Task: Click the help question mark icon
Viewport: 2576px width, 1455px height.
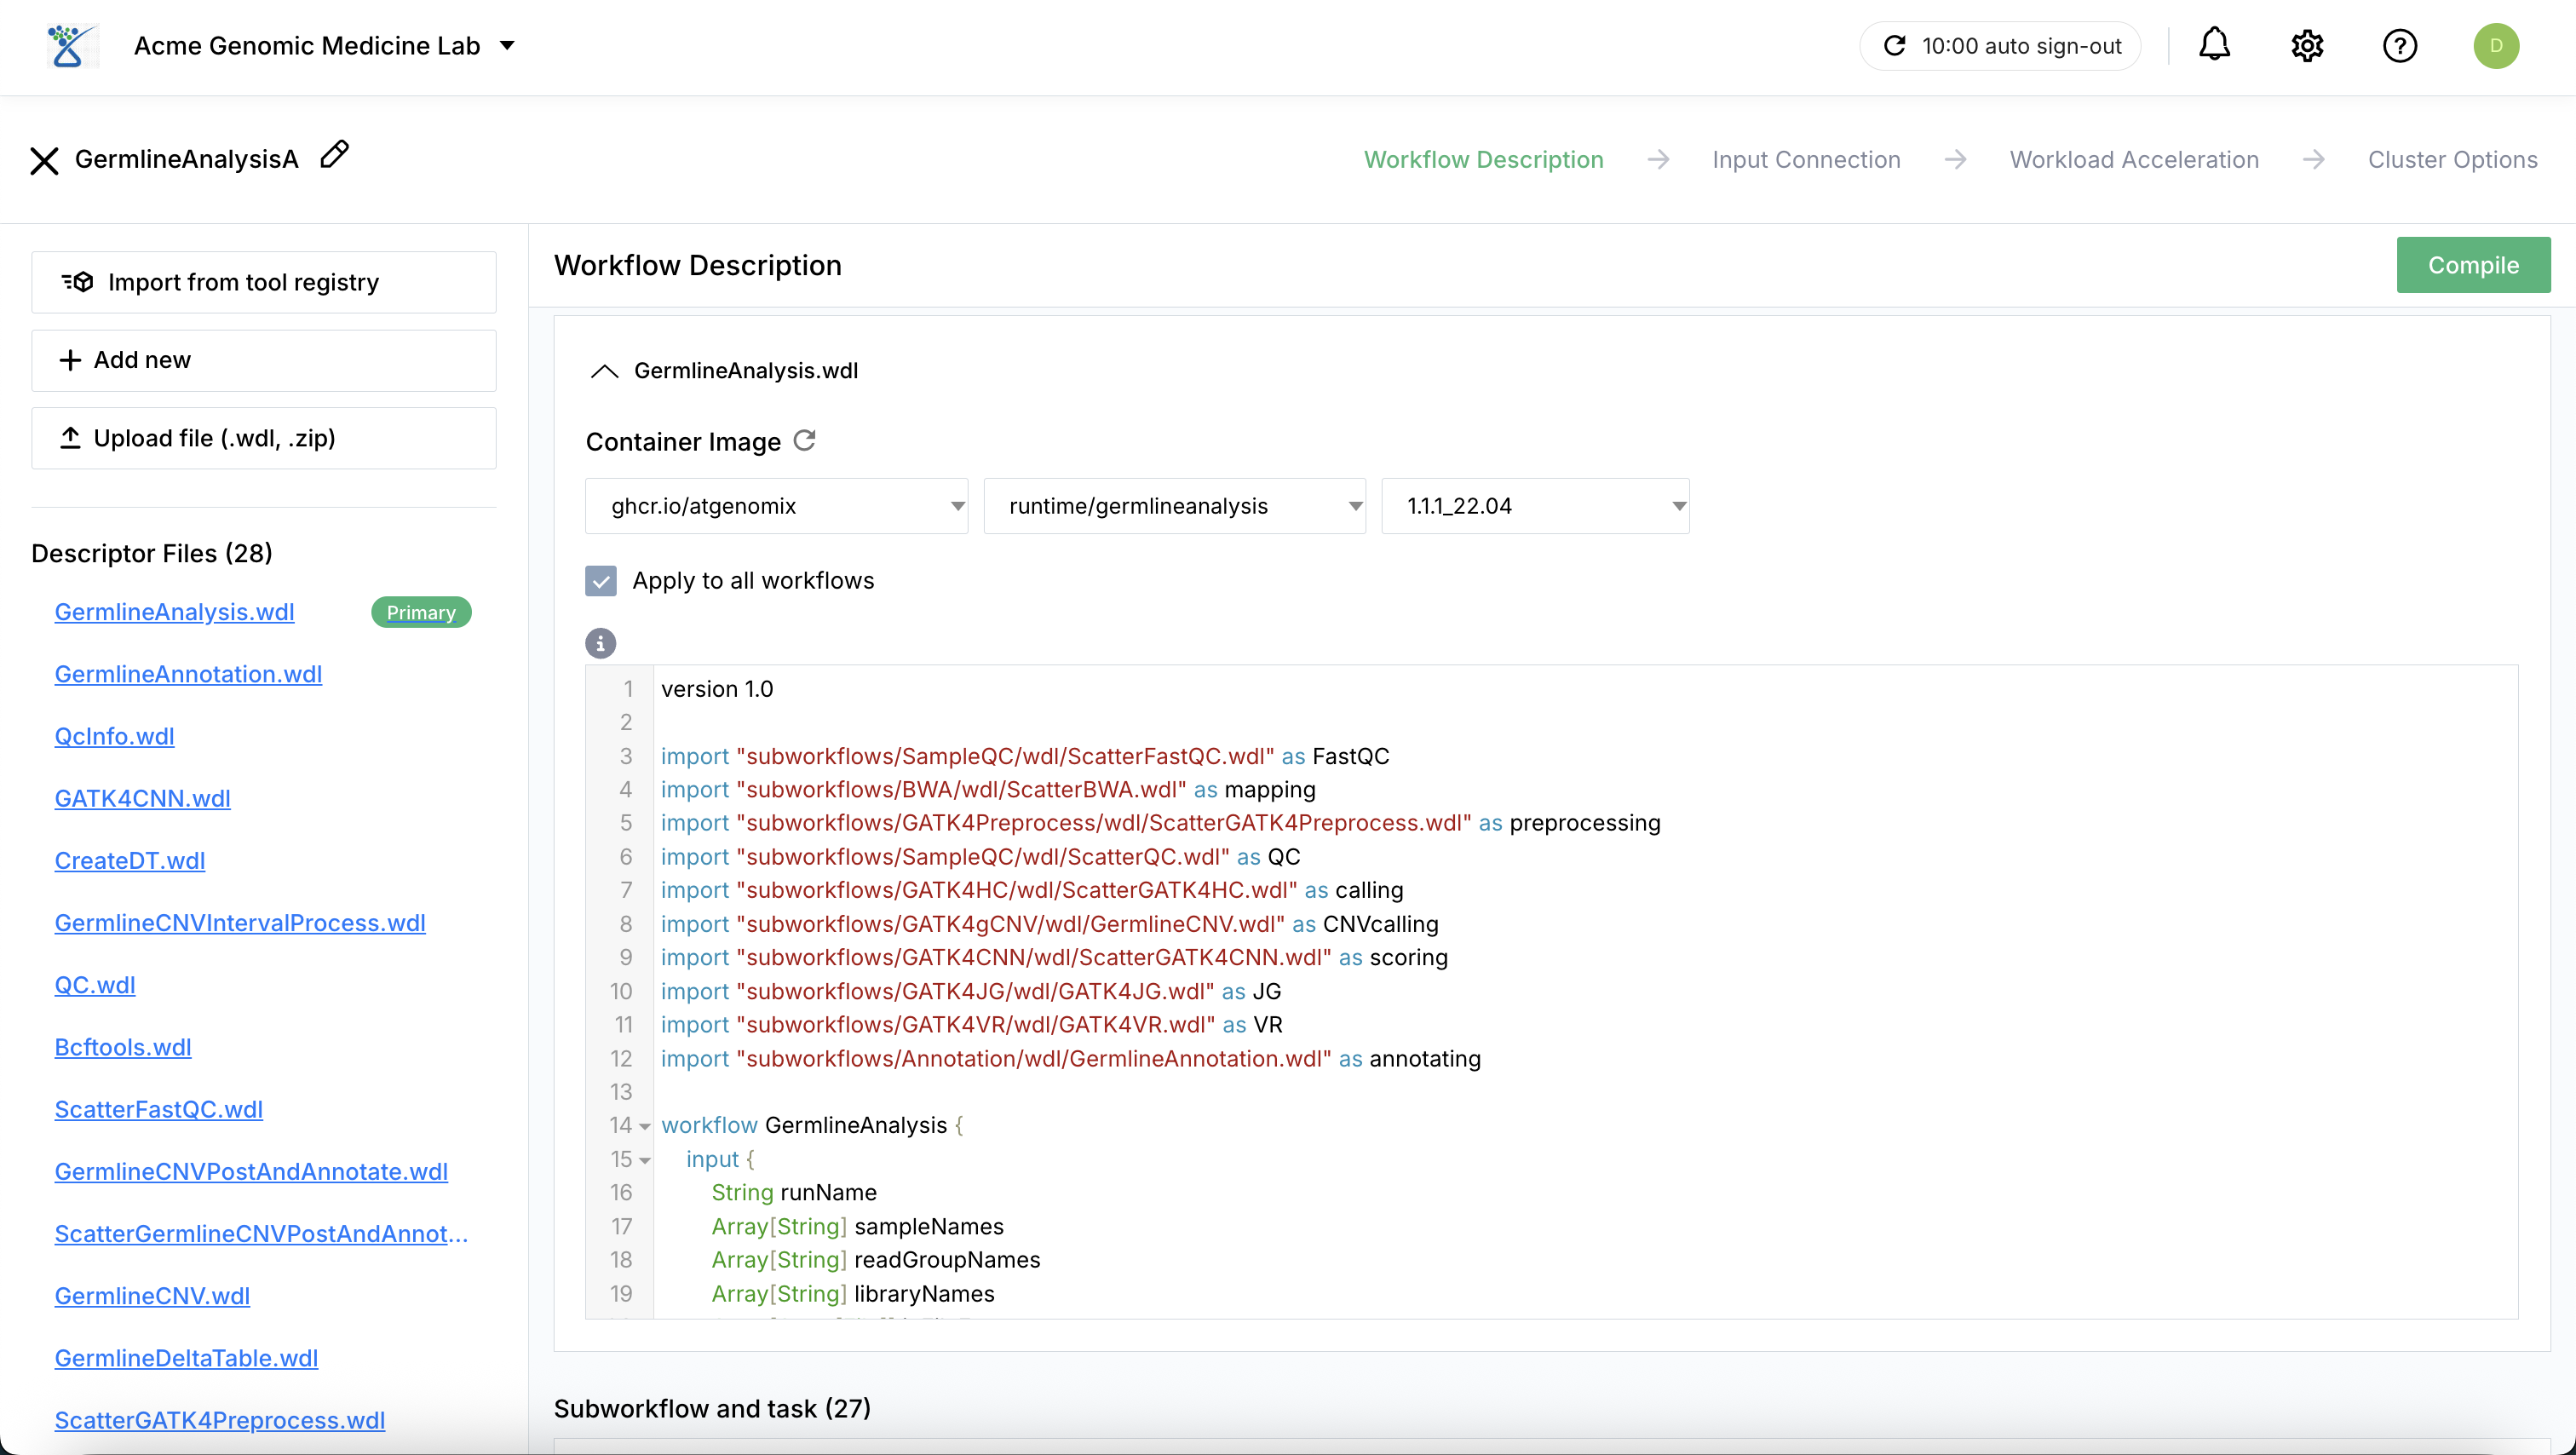Action: [x=2399, y=46]
